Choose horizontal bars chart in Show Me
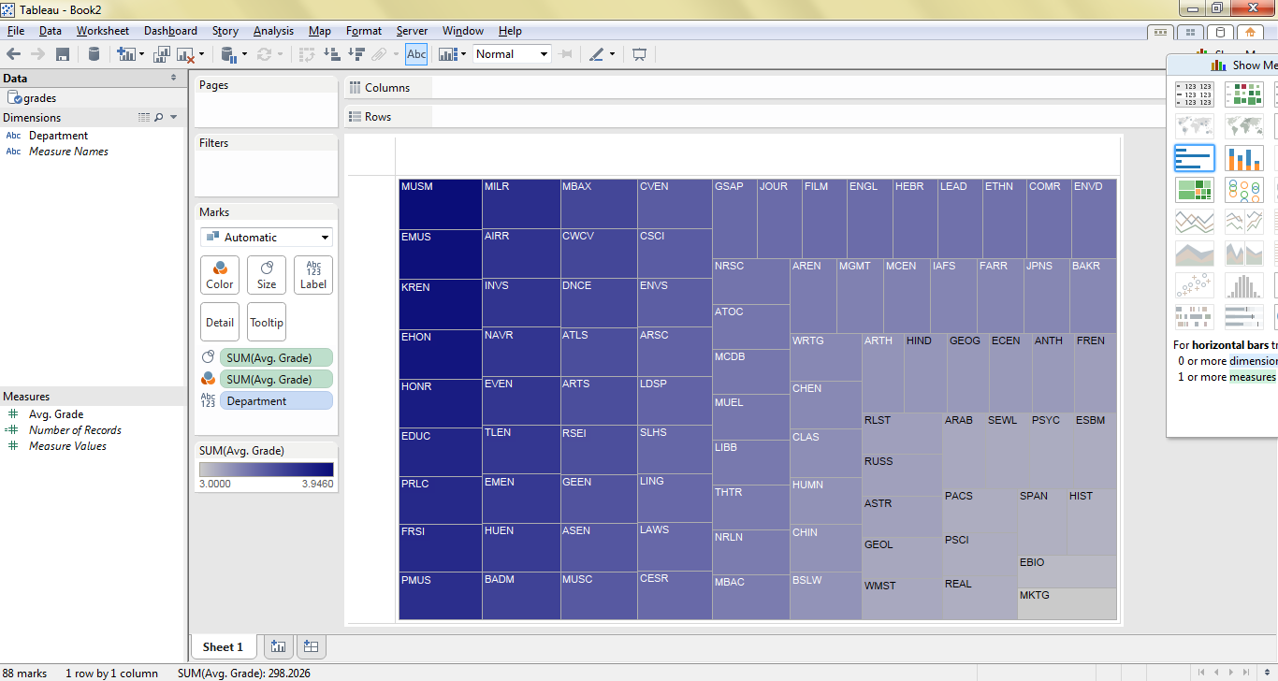Image resolution: width=1278 pixels, height=681 pixels. [1194, 157]
